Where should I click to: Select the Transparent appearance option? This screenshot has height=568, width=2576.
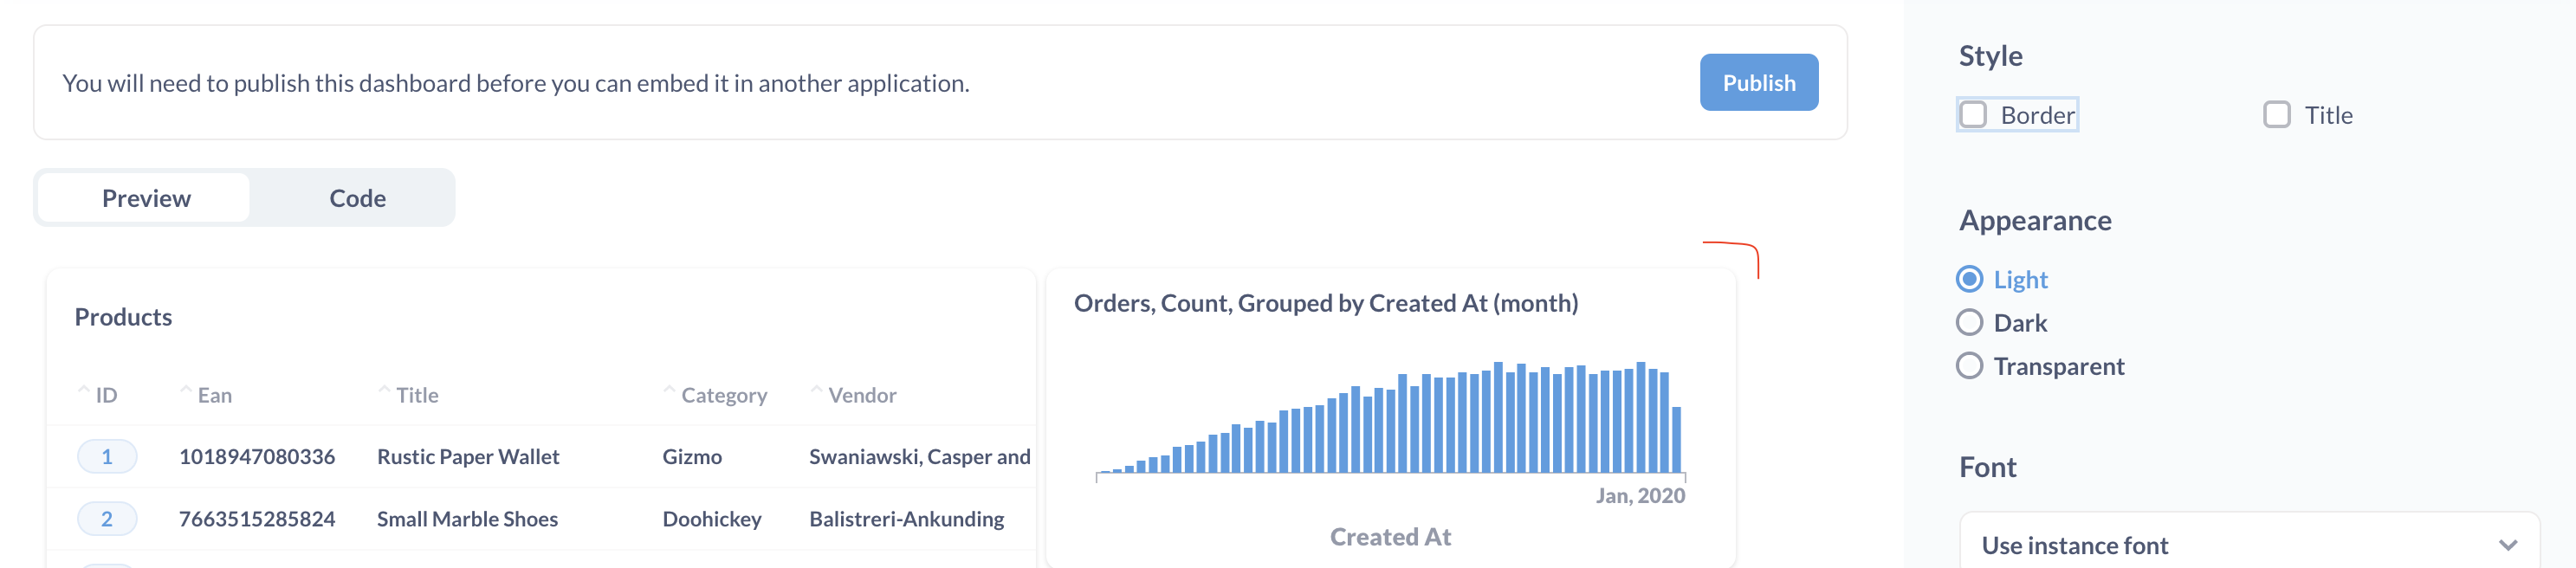click(1970, 365)
